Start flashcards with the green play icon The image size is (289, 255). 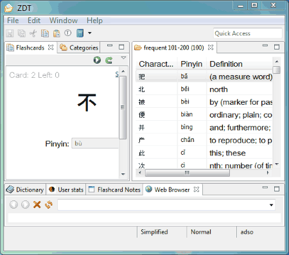tap(97, 60)
